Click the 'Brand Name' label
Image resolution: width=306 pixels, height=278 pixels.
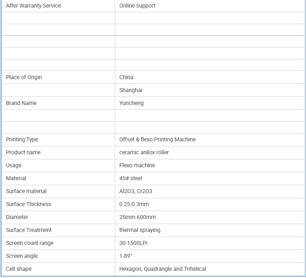point(21,103)
